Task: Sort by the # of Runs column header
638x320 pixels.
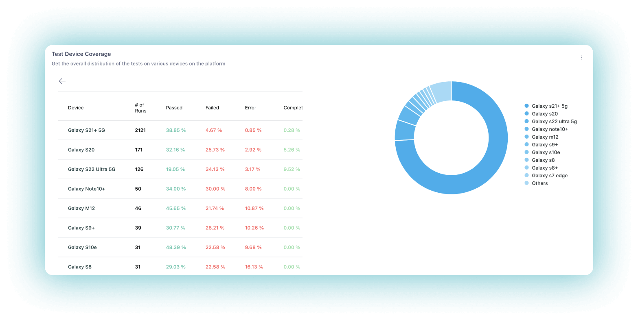Action: click(140, 108)
